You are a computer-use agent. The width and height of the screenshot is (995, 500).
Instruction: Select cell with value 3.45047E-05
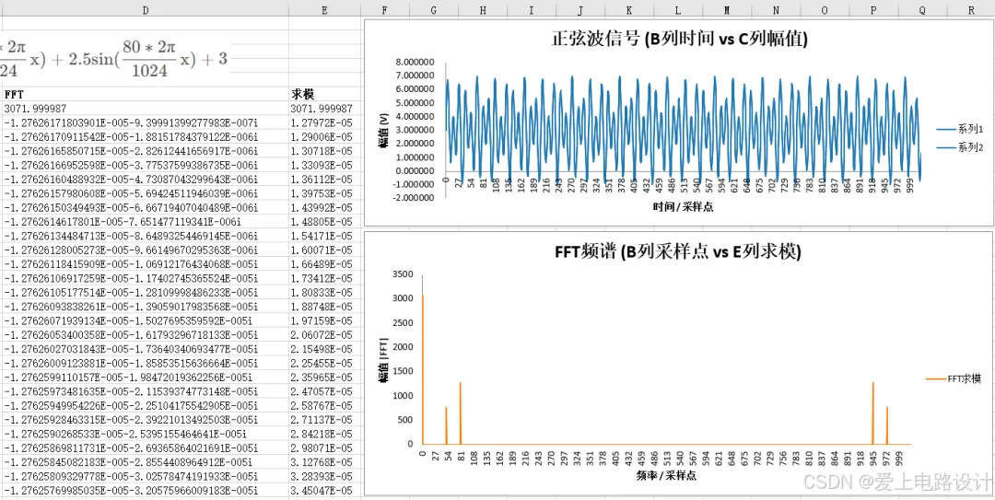point(325,491)
